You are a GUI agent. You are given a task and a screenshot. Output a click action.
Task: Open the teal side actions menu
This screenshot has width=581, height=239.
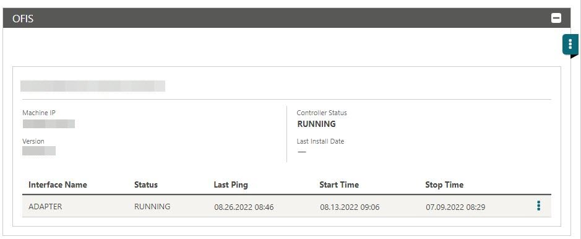pos(570,45)
